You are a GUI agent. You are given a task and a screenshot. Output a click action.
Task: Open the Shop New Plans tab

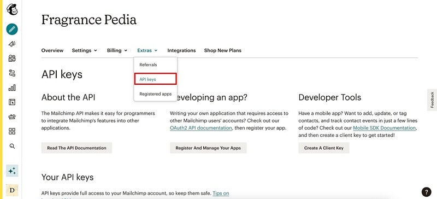pyautogui.click(x=223, y=50)
